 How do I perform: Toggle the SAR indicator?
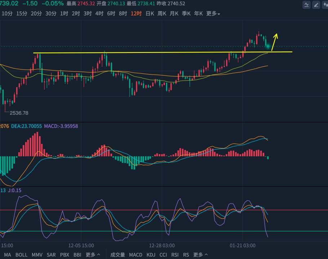click(51, 255)
